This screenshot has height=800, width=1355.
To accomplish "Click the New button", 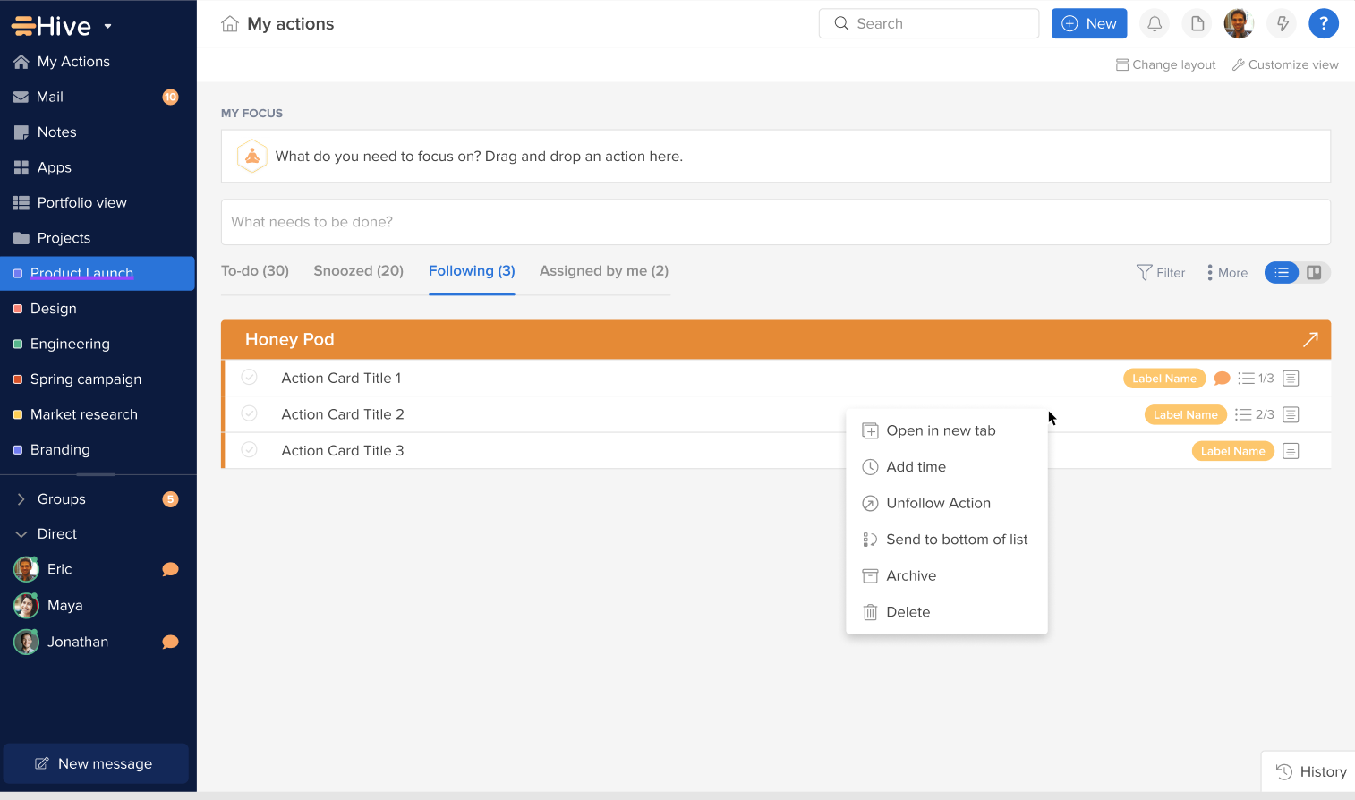I will 1089,24.
